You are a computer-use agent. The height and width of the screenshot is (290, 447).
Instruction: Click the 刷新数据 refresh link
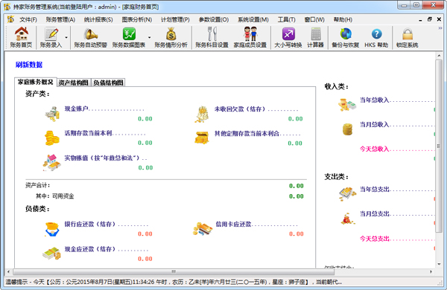tap(29, 65)
